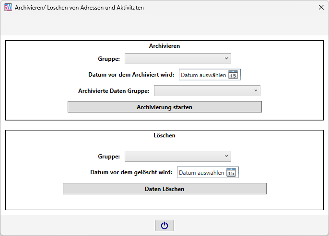Click the window title text in title bar
Viewport: 329px width, 236px height.
point(79,8)
